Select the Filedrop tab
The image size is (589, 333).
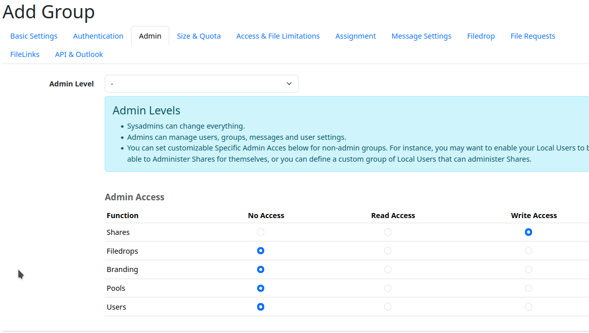click(x=481, y=36)
